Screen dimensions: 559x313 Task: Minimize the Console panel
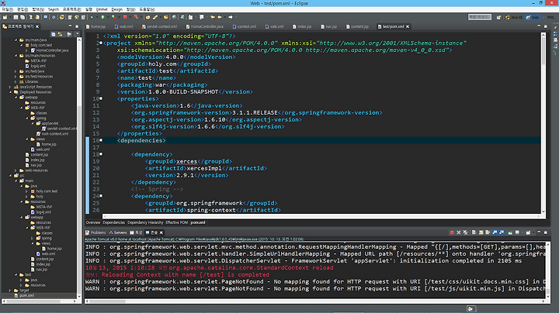coord(539,232)
